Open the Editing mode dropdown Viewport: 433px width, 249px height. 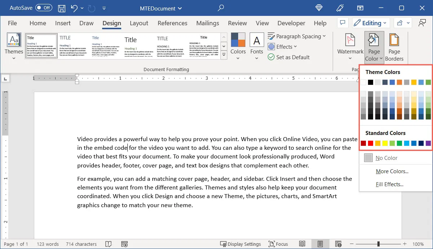tap(371, 23)
